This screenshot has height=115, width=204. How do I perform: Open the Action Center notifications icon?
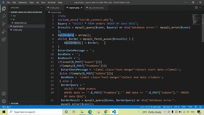coord(199,112)
